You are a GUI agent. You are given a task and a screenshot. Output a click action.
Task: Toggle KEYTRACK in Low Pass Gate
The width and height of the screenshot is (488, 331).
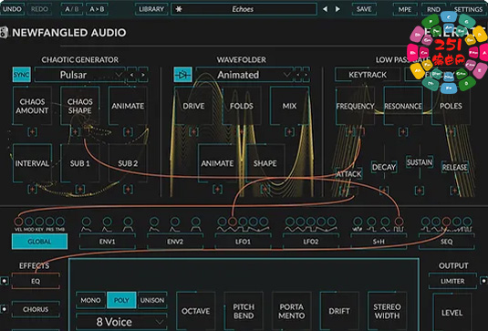coord(368,75)
